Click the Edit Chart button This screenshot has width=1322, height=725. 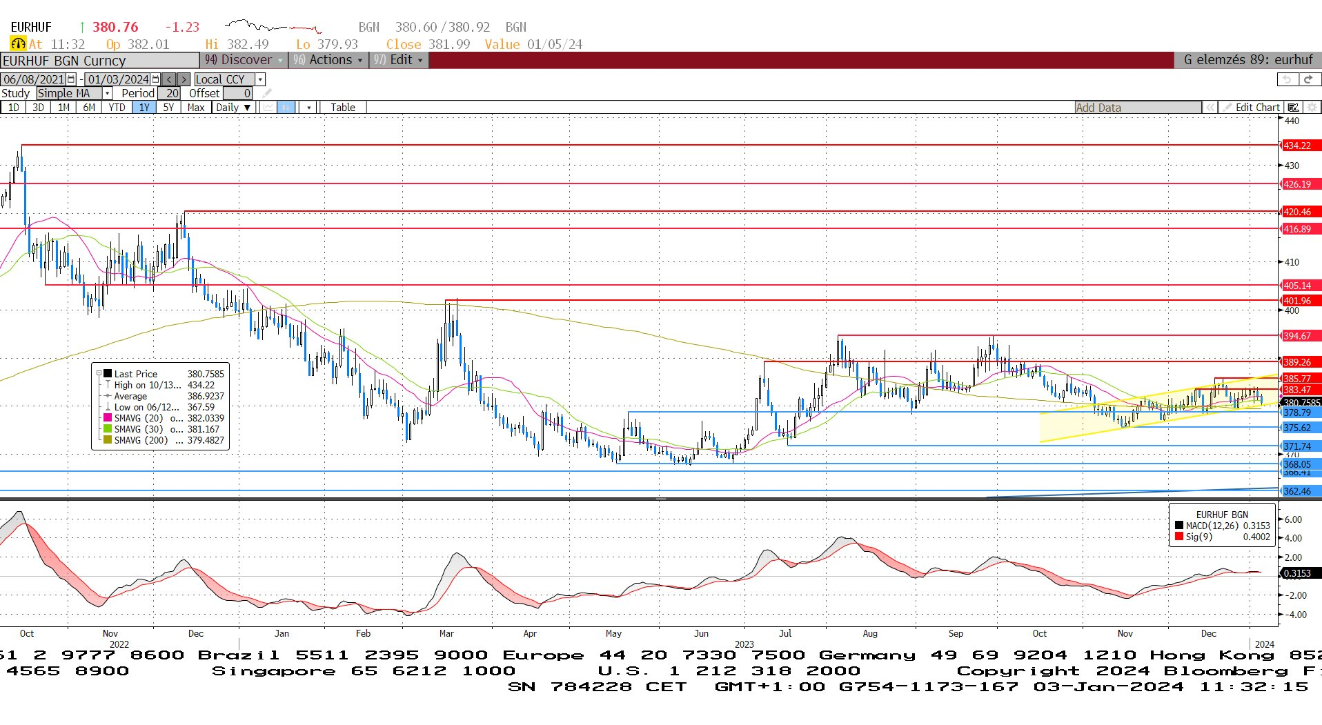(x=1250, y=108)
